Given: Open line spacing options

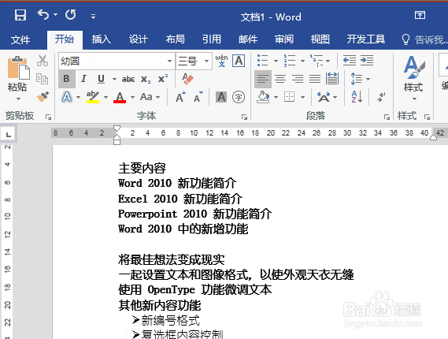Looking at the screenshot, I should pyautogui.click(x=360, y=79).
